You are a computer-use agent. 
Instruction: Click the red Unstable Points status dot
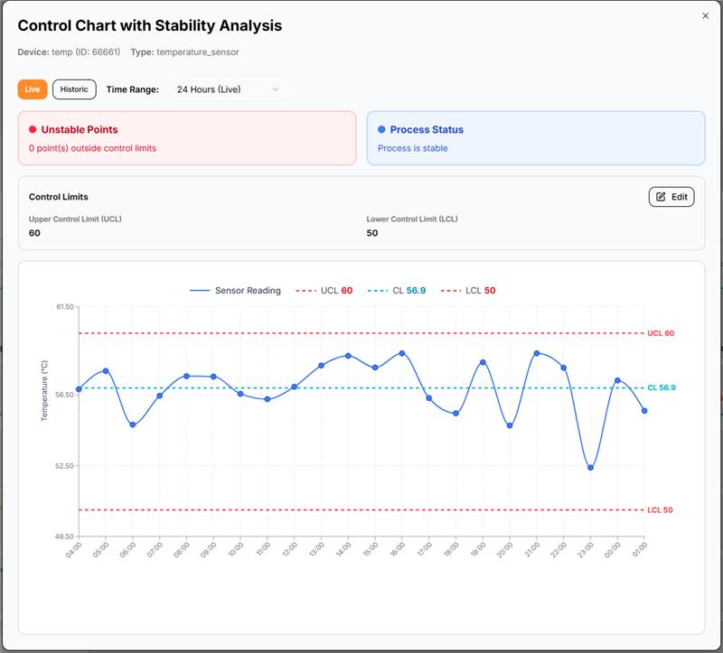coord(33,130)
